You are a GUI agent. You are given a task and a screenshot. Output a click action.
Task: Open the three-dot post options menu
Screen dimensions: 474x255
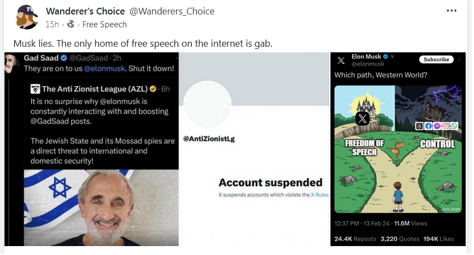451,11
